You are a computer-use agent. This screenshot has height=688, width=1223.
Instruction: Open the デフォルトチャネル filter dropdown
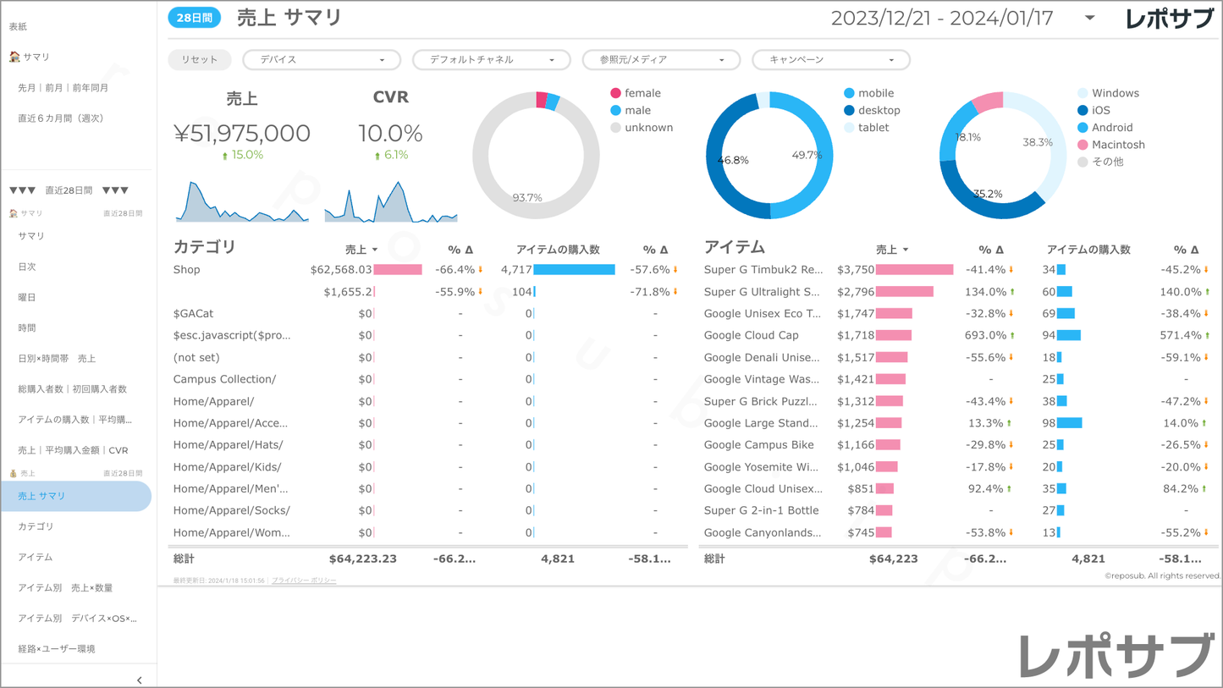(x=491, y=60)
